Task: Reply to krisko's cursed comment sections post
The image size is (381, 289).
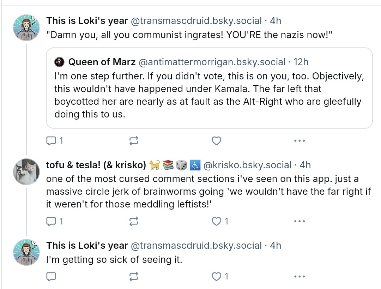Action: [x=52, y=221]
